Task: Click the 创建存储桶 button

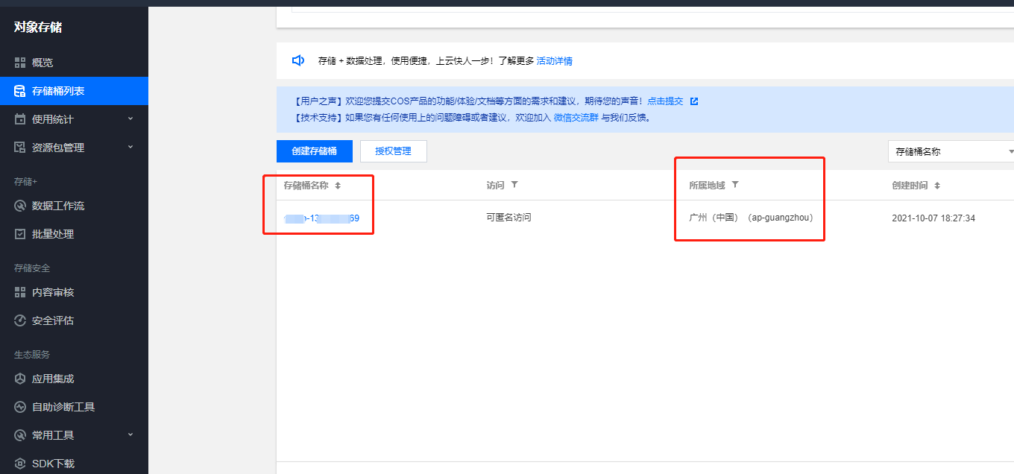Action: tap(314, 151)
